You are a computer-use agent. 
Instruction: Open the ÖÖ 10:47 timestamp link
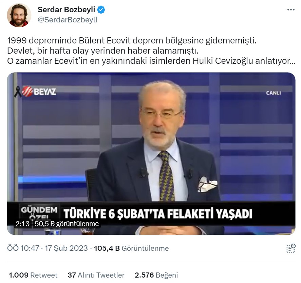(x=23, y=248)
